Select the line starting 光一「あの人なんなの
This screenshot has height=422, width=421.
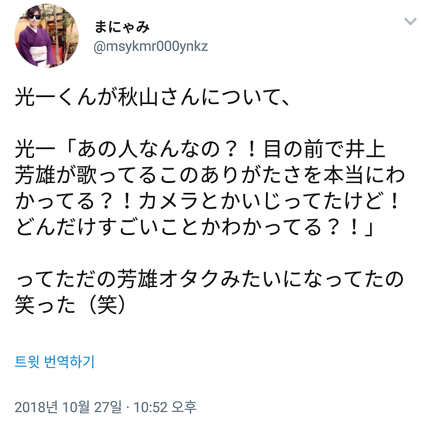201,149
